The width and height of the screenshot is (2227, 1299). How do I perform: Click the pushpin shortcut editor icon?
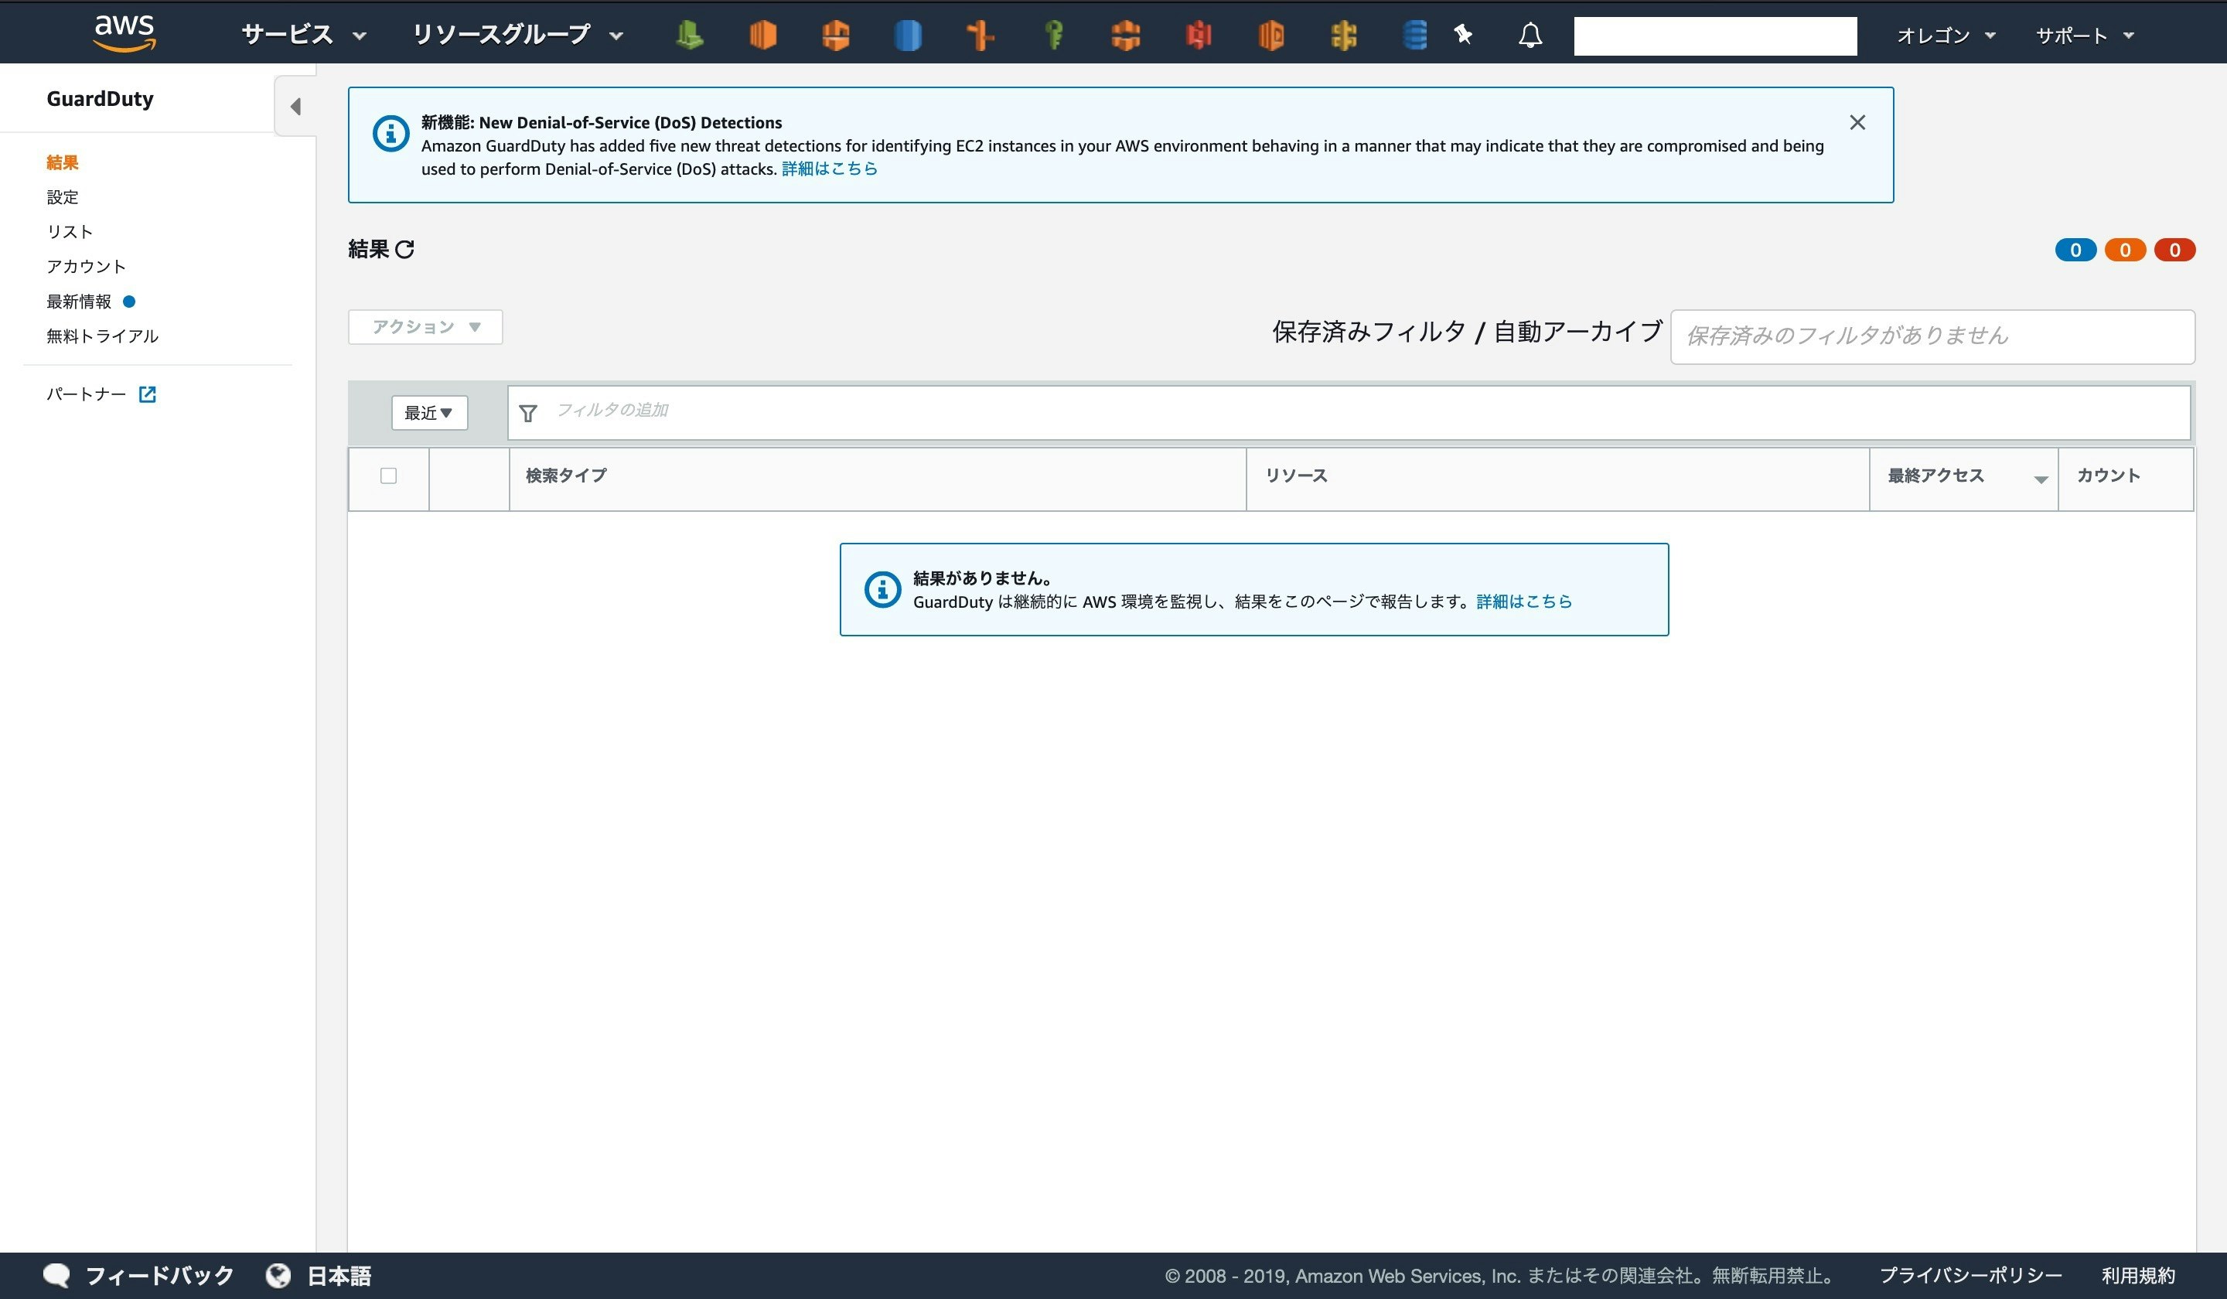(1464, 35)
